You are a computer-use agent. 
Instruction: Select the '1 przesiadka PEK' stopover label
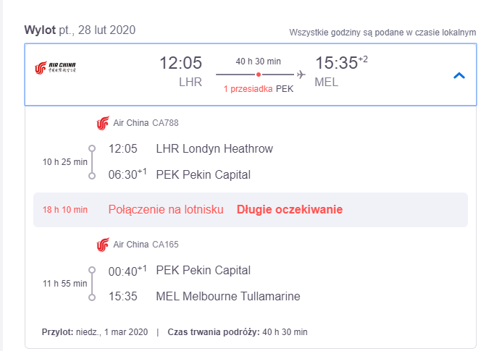pos(259,89)
